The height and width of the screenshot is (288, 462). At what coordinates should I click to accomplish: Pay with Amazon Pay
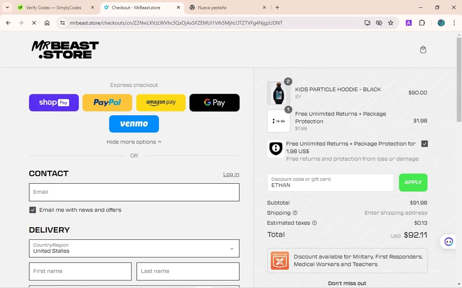click(161, 103)
